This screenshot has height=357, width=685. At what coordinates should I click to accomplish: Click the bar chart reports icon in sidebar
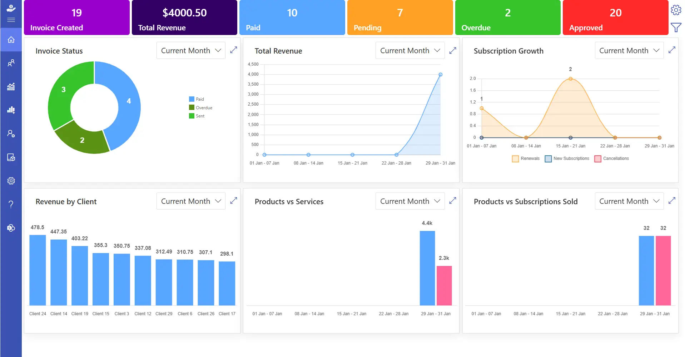pyautogui.click(x=11, y=110)
